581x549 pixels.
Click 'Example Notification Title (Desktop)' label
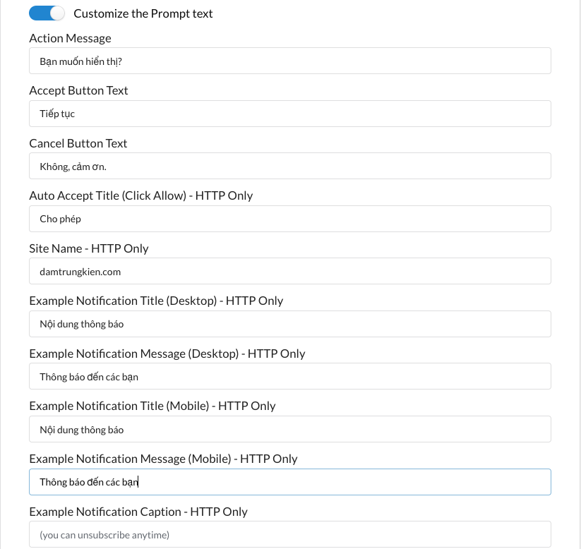pyautogui.click(x=123, y=301)
